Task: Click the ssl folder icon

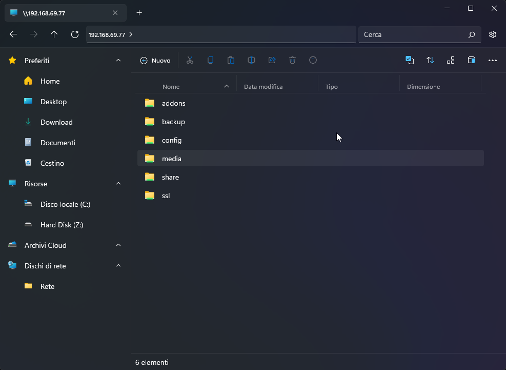Action: (x=150, y=196)
